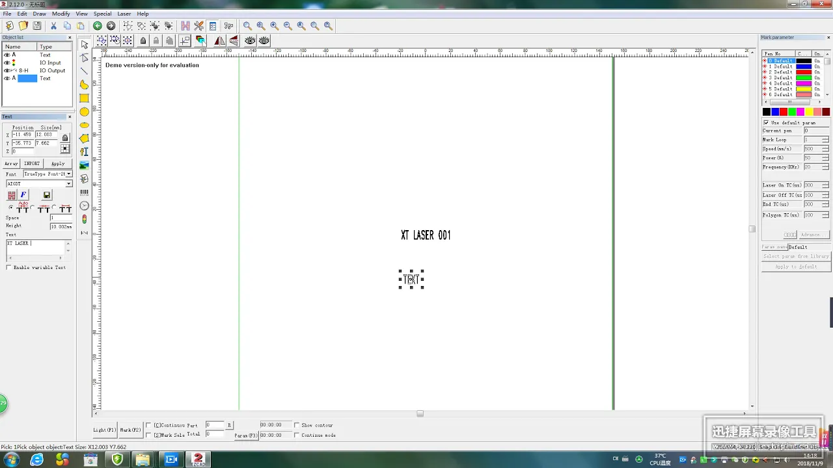This screenshot has width=833, height=468.
Task: Select the Barcode tool
Action: pos(85,192)
